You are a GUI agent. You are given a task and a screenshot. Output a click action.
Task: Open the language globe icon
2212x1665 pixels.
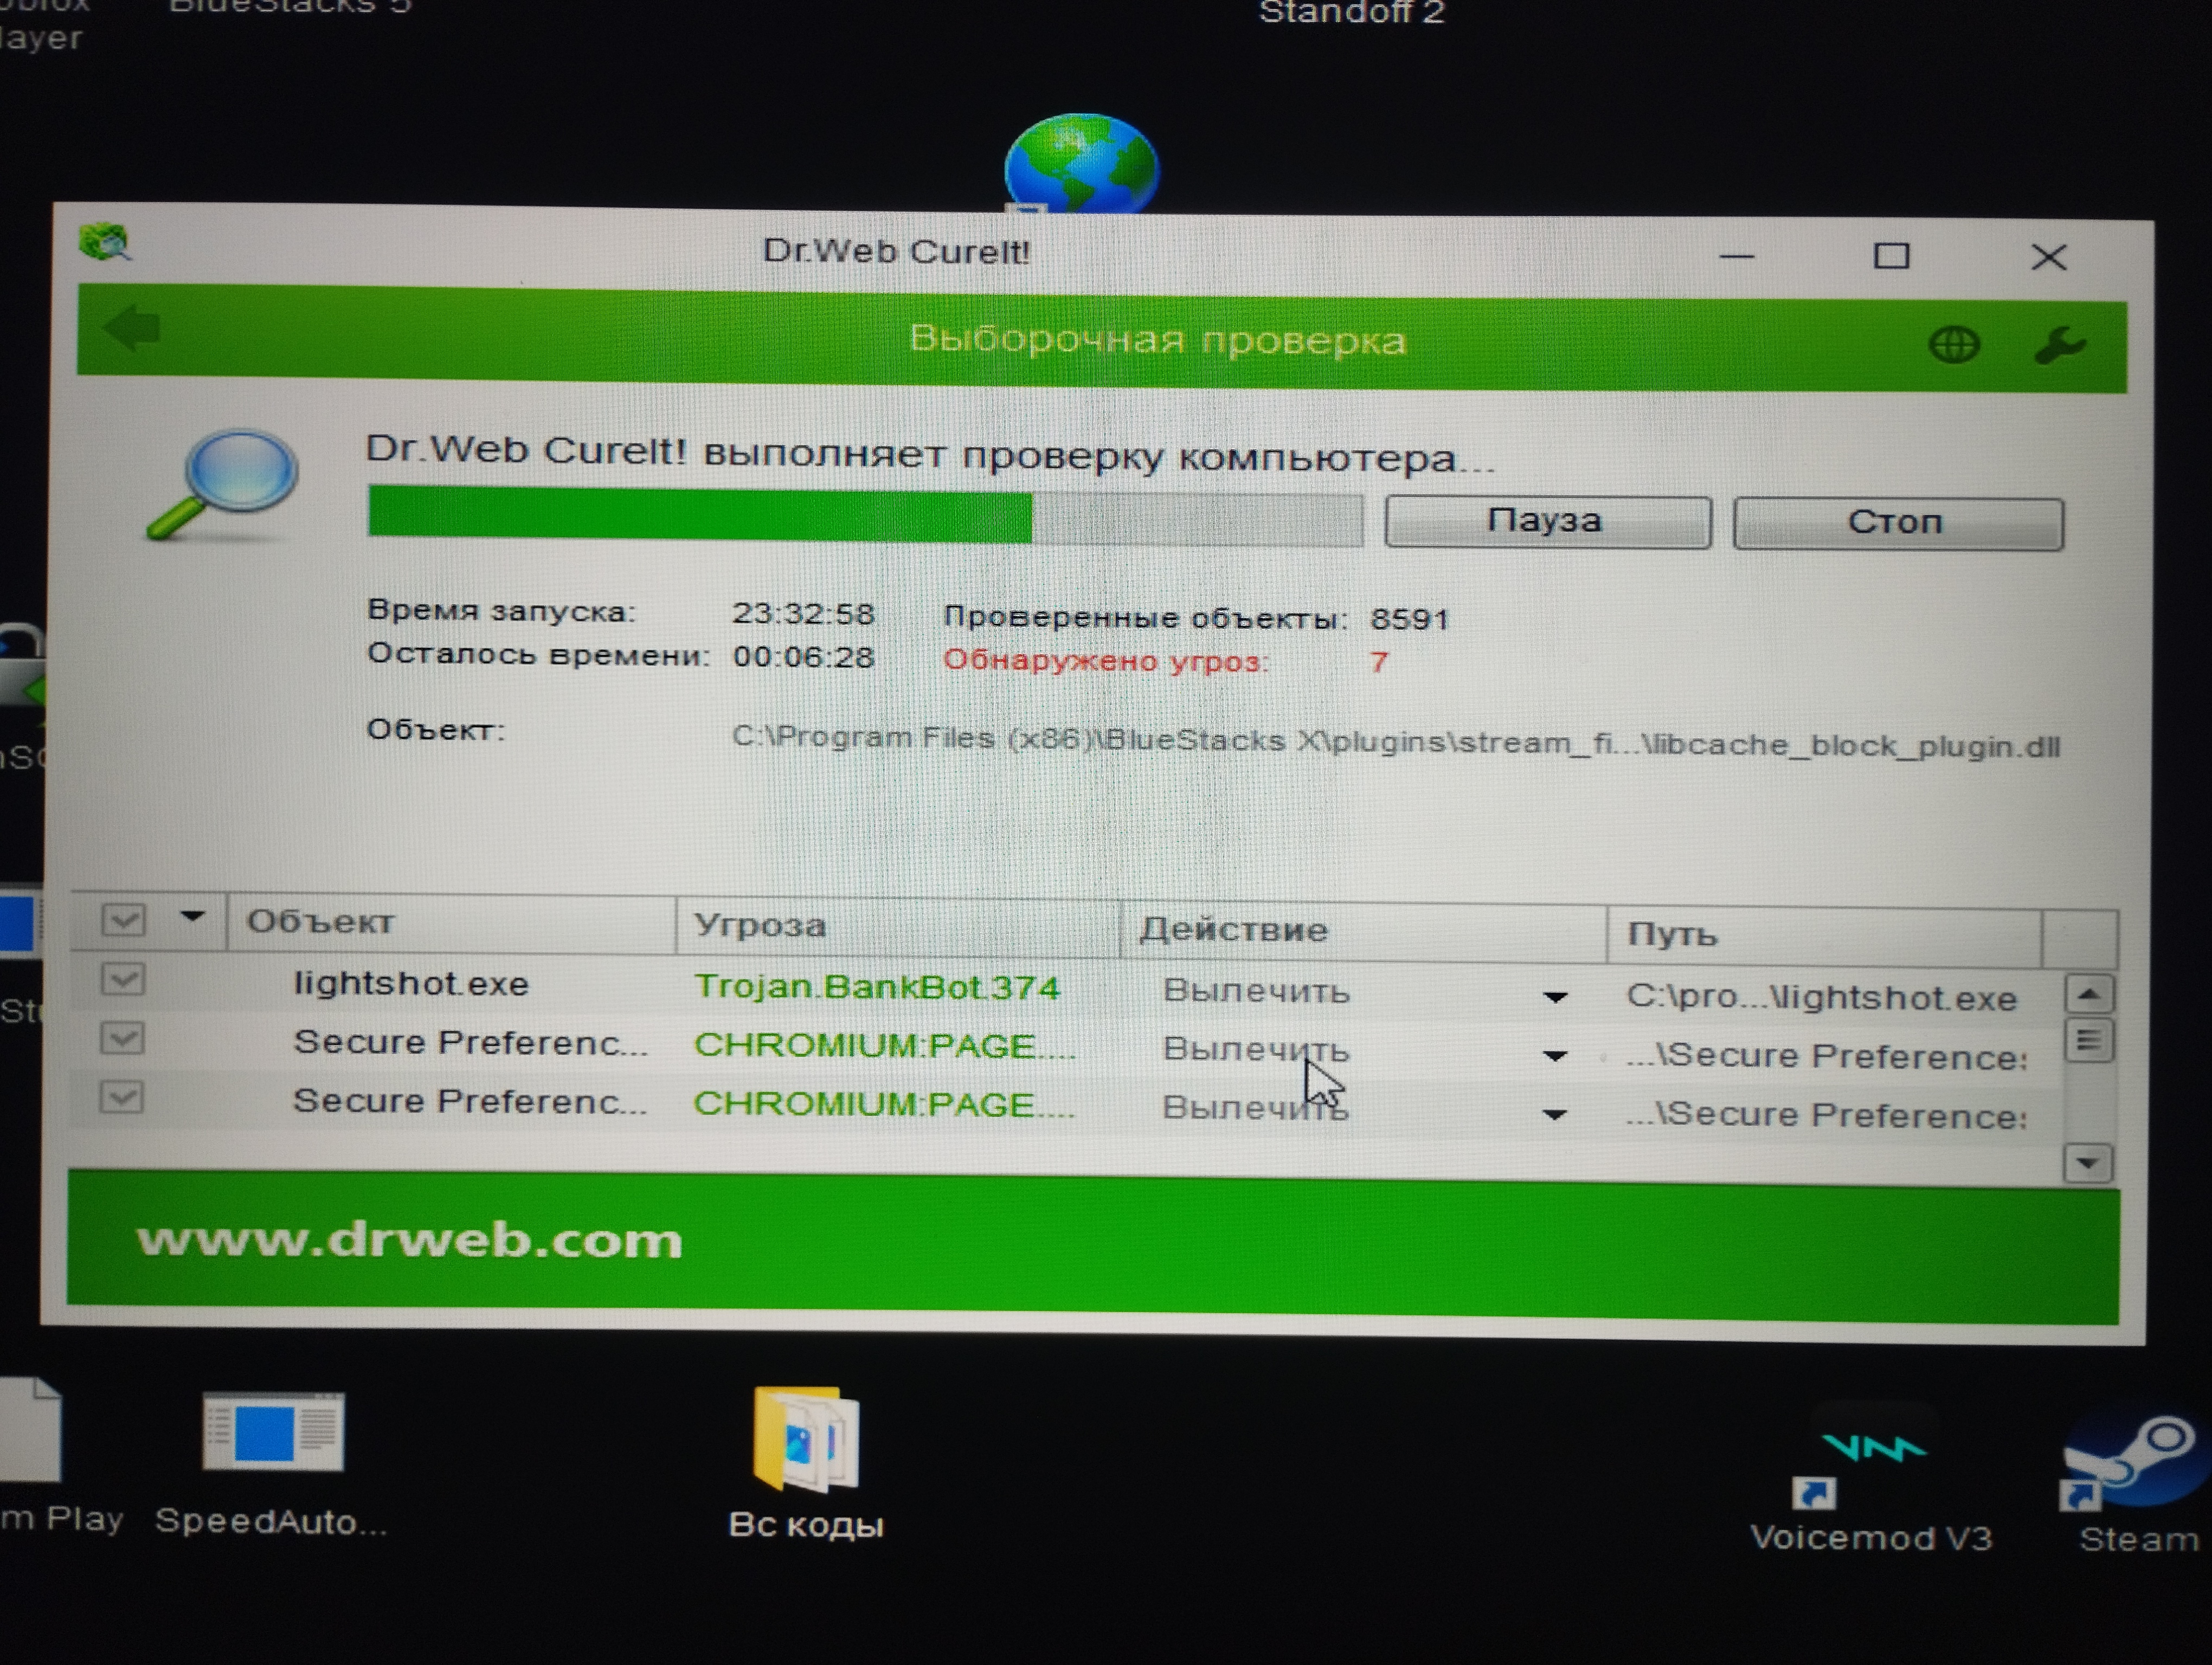coord(1953,345)
